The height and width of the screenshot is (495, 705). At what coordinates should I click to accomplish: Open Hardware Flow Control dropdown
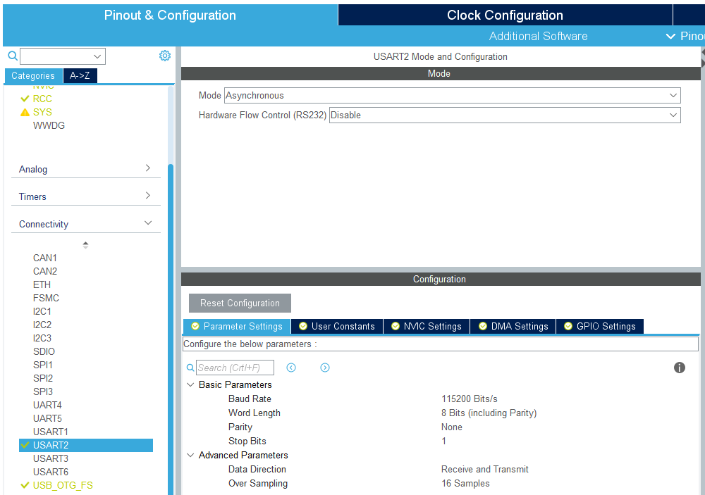[505, 115]
